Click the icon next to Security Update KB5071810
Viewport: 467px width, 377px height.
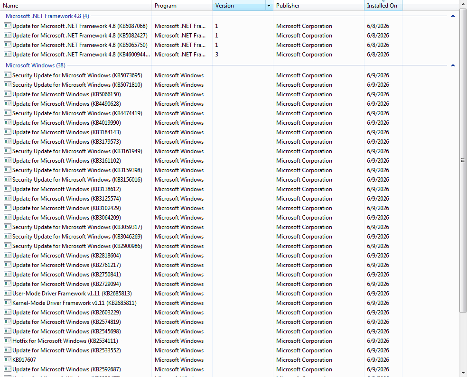[x=8, y=85]
